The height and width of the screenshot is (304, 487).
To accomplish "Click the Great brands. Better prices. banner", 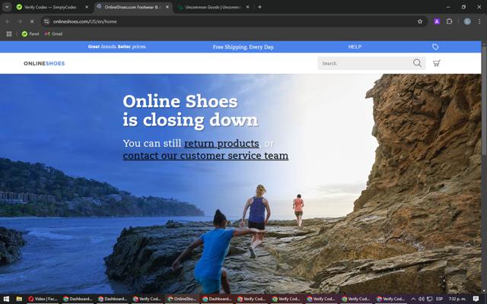I will (117, 47).
